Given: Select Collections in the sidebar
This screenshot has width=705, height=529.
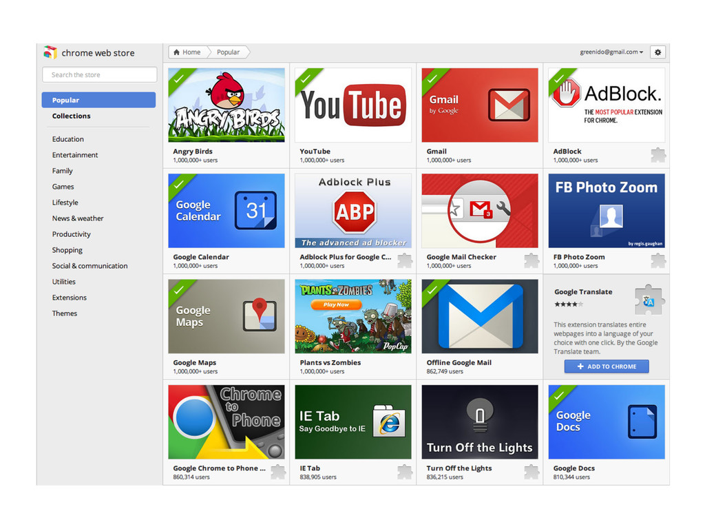Looking at the screenshot, I should [71, 116].
